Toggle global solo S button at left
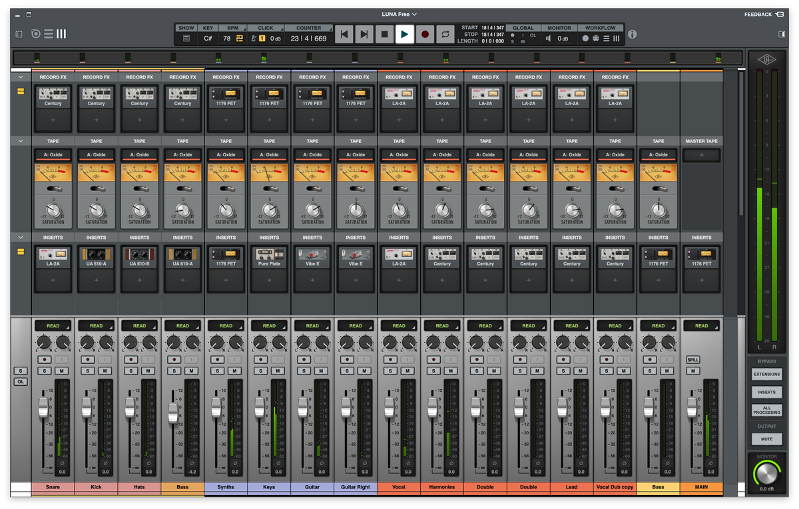This screenshot has width=799, height=509. coord(21,371)
